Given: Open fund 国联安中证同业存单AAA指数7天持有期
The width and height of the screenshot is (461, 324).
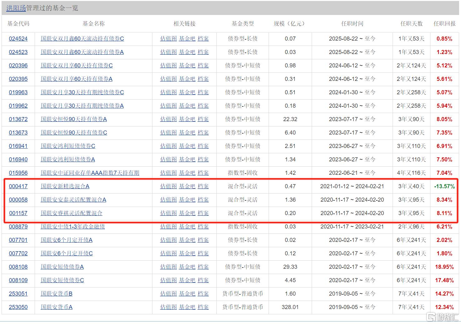Looking at the screenshot, I should [x=90, y=173].
